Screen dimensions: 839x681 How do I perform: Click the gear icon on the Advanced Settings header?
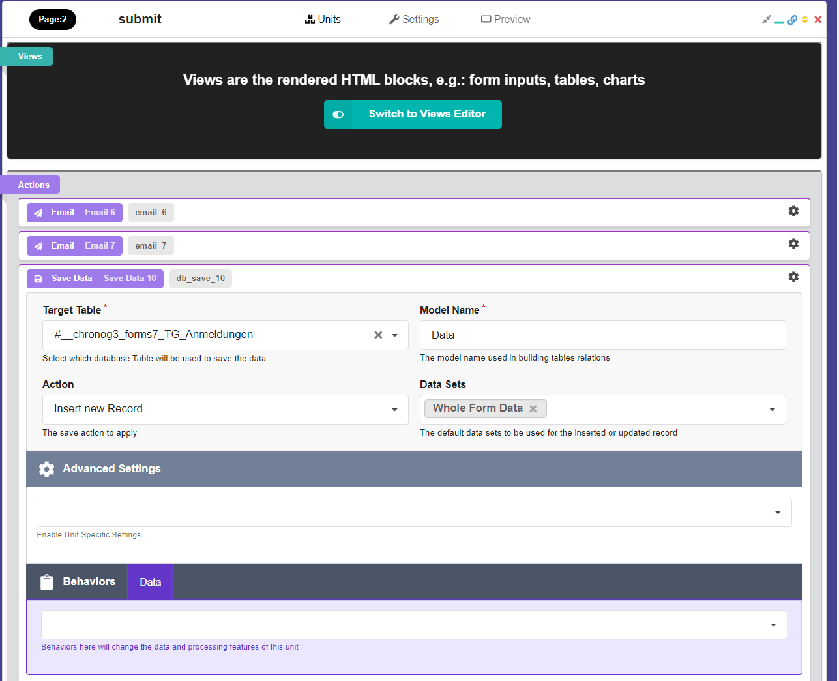click(x=46, y=468)
